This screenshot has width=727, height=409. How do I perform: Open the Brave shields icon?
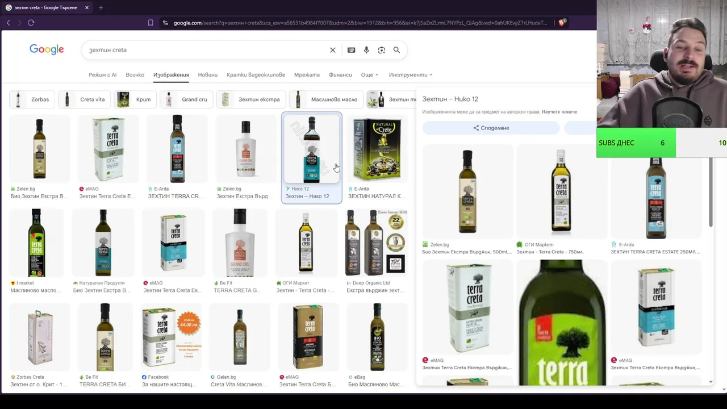click(x=562, y=23)
